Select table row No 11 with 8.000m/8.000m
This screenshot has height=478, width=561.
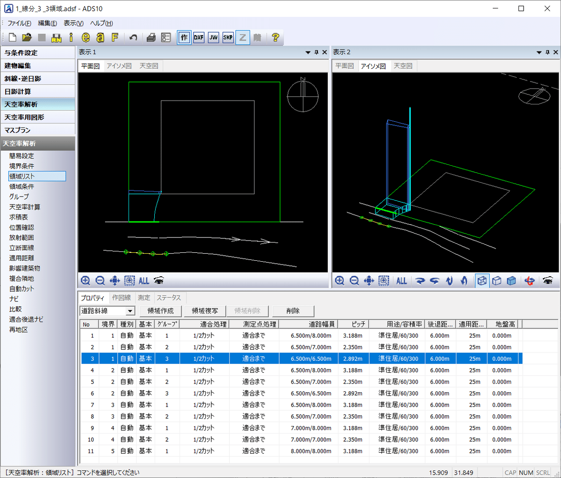302,451
